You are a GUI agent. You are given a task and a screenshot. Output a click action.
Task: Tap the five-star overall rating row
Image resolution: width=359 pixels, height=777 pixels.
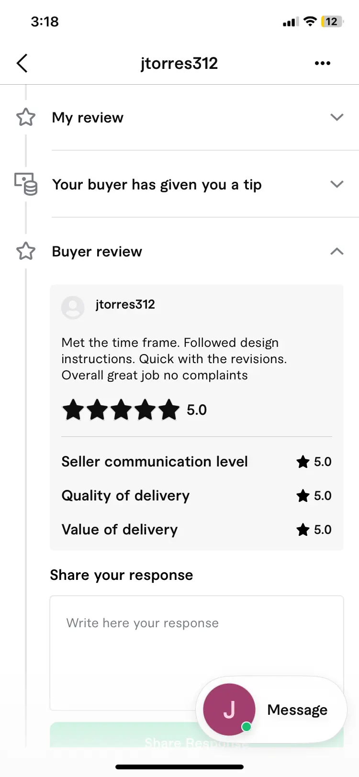point(135,410)
